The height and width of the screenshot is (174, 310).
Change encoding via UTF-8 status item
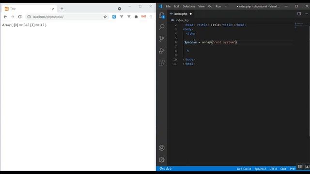point(273,169)
